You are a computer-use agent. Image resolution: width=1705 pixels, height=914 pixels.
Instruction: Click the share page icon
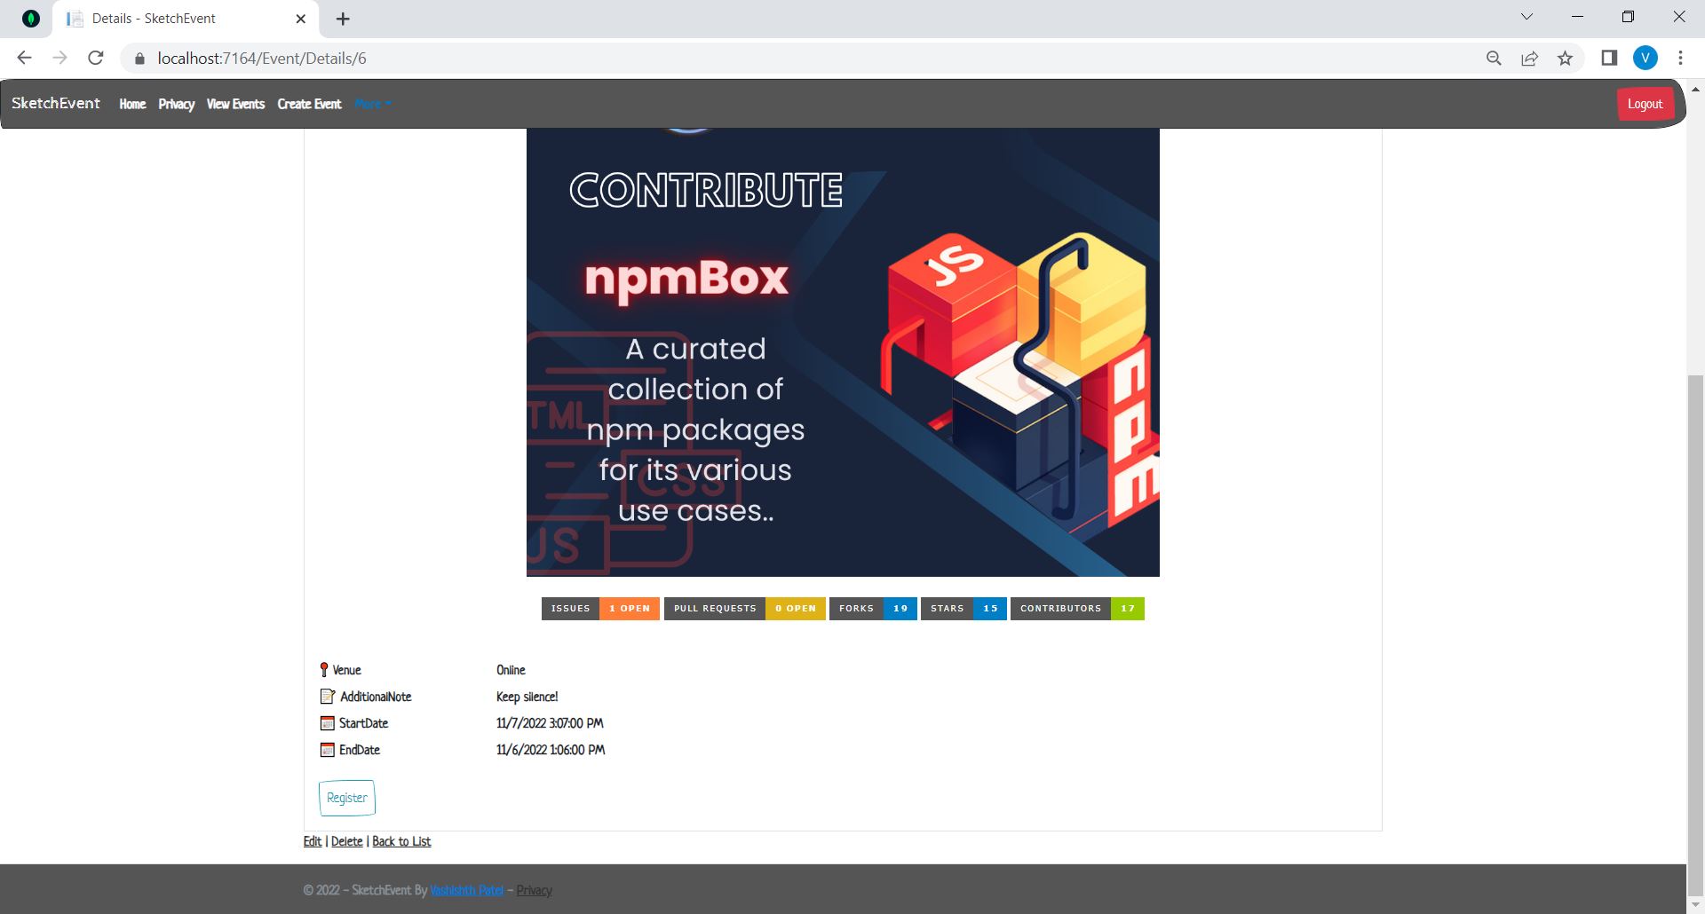pyautogui.click(x=1529, y=58)
